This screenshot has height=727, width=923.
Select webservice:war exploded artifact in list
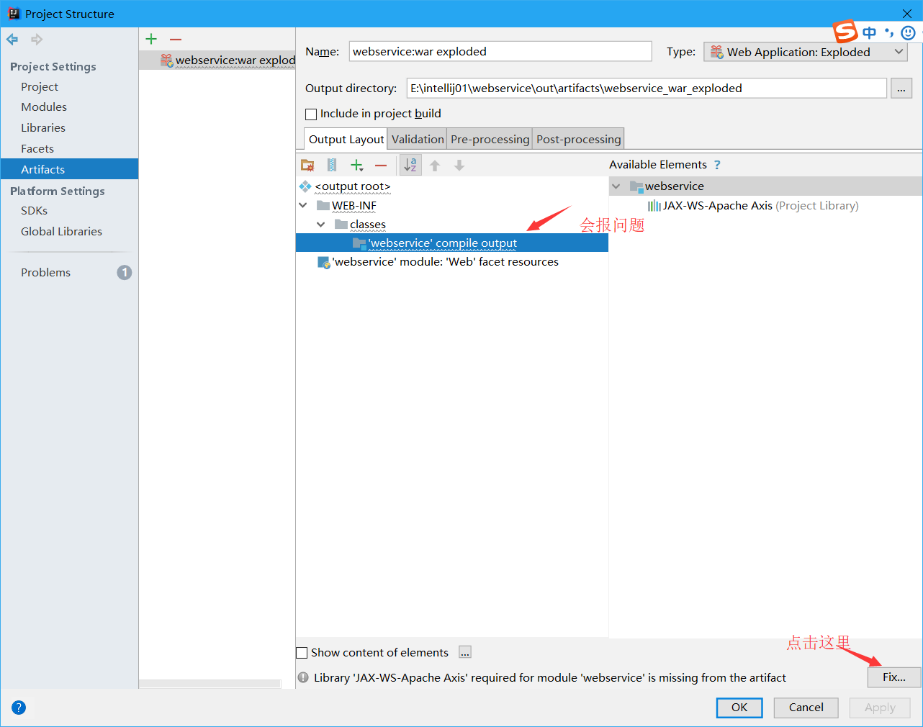[217, 60]
